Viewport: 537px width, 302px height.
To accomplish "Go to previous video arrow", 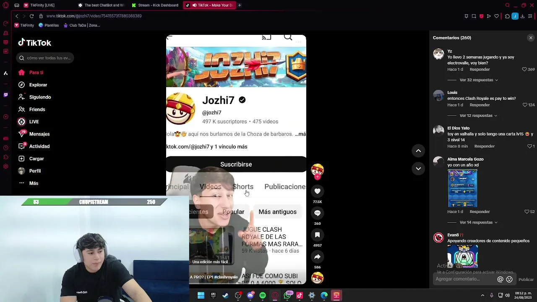I will [418, 151].
